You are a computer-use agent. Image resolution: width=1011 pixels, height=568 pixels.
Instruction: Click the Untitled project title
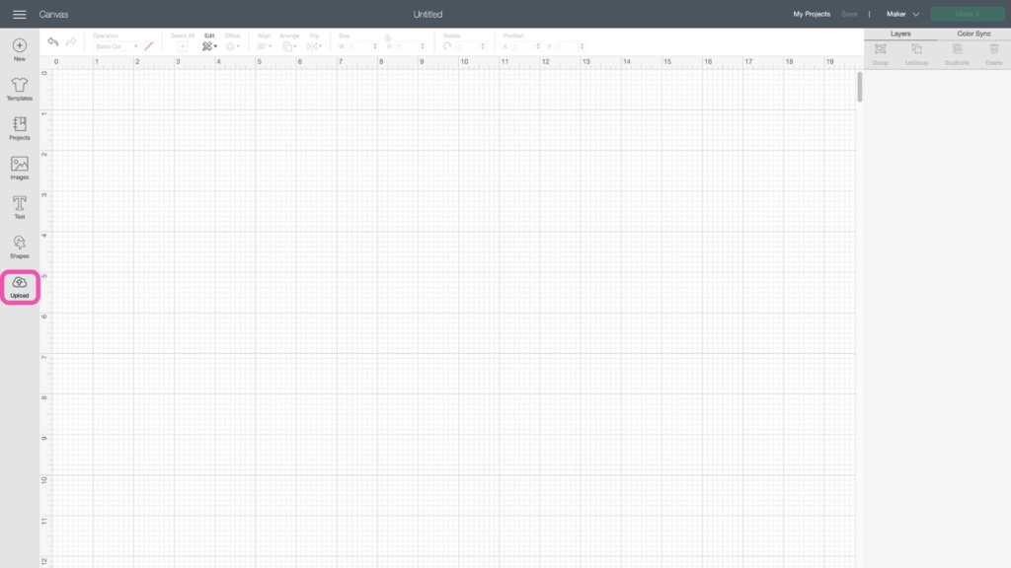click(428, 14)
